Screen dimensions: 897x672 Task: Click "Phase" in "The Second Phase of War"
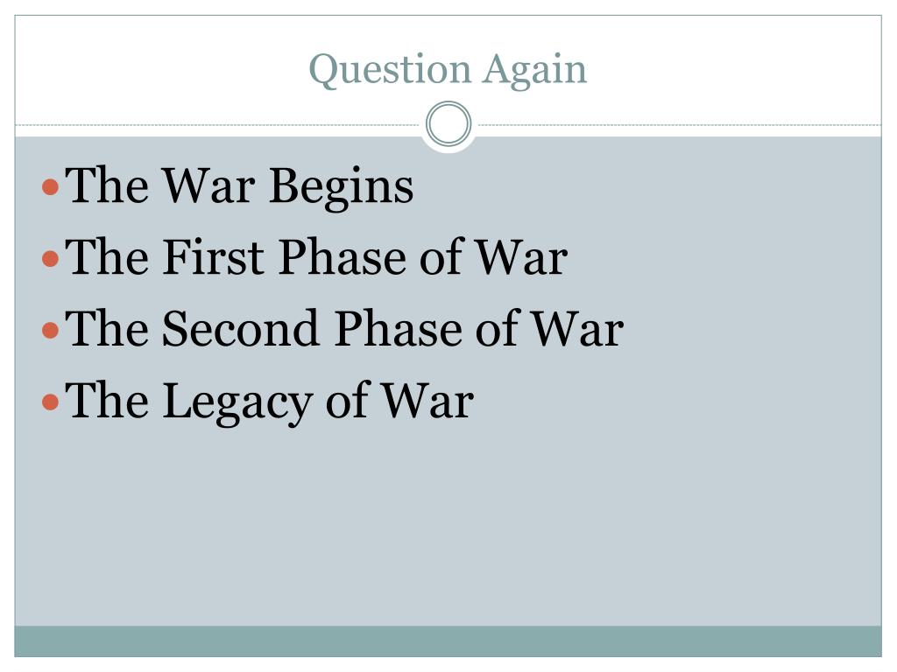tap(399, 329)
